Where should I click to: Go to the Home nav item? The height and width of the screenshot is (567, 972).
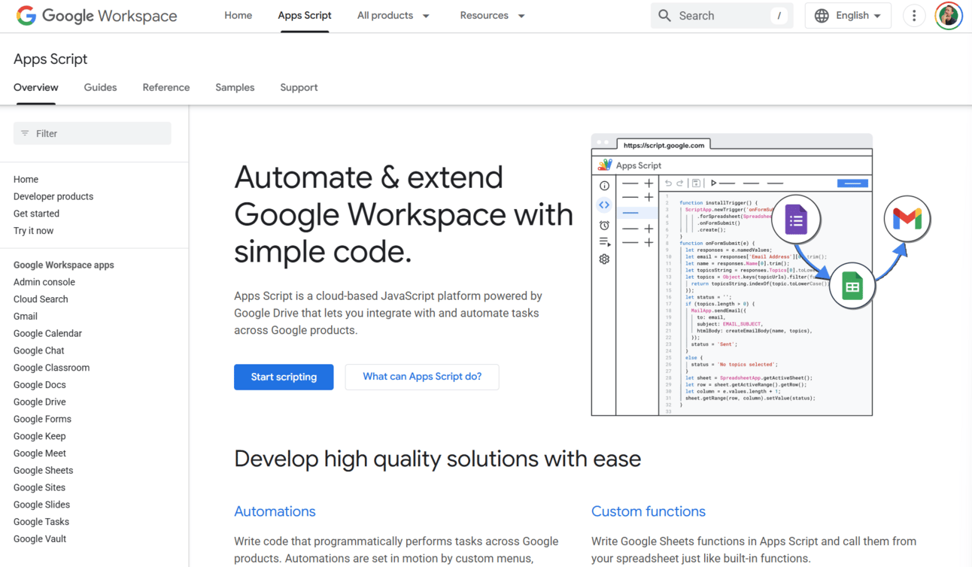(x=238, y=15)
